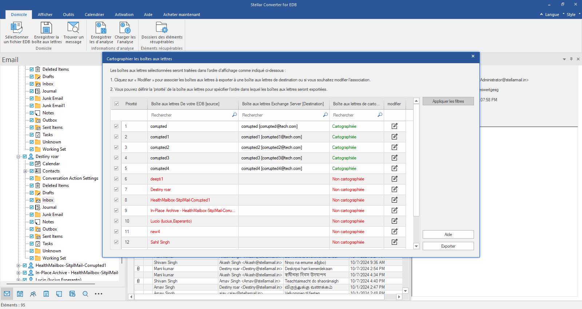
Task: Edit mapping for Destiny roar row
Action: [x=394, y=189]
